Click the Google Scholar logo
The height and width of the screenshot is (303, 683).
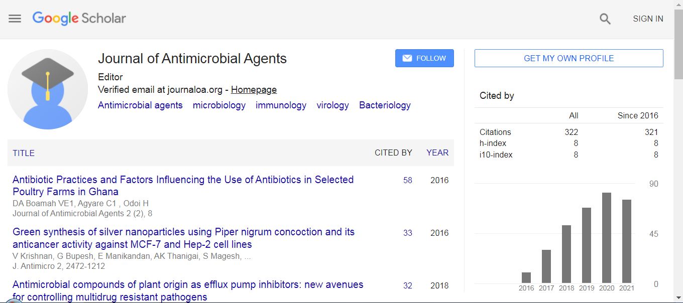79,19
